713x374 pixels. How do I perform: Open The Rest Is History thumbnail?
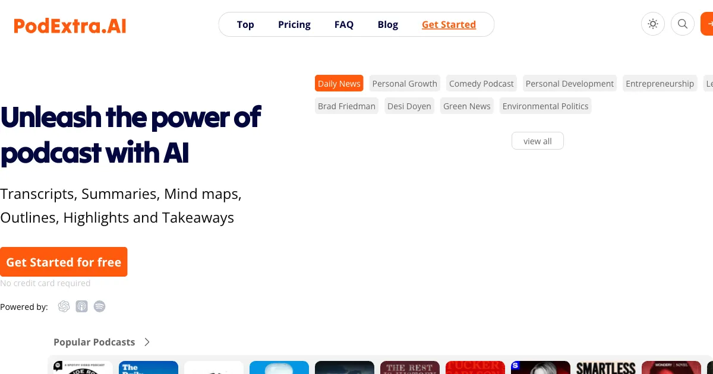(x=410, y=367)
